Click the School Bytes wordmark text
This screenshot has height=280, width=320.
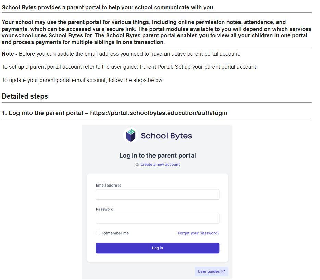coord(166,136)
